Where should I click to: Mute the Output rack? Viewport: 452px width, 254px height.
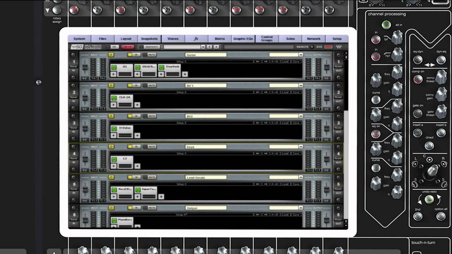[150, 208]
